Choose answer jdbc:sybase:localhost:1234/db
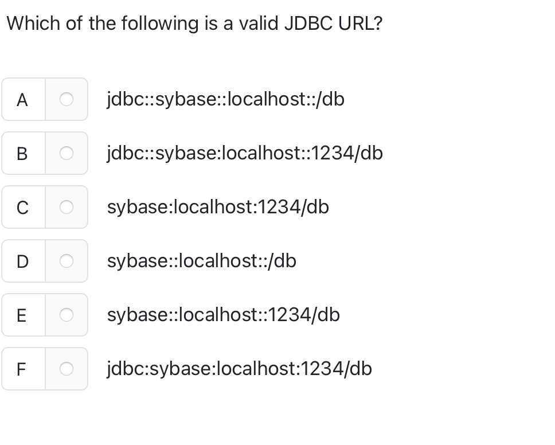The image size is (555, 445). coord(239,369)
